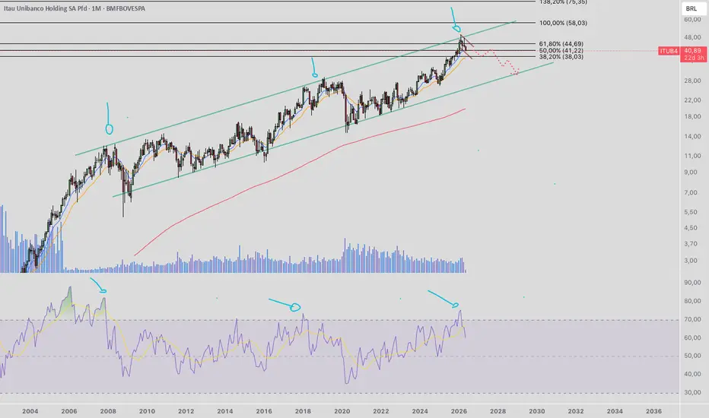Click 2010 on the time axis
Viewport: 709px width, 418px height.
point(147,411)
